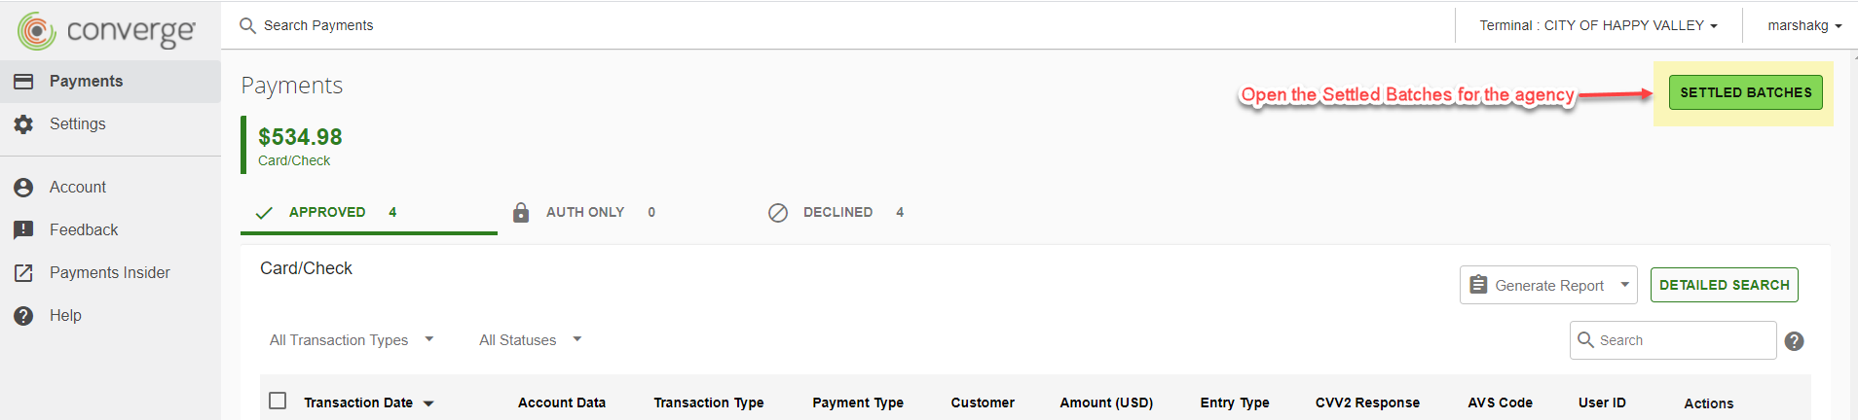Click the Payments credit card icon
This screenshot has height=420, width=1858.
[23, 82]
